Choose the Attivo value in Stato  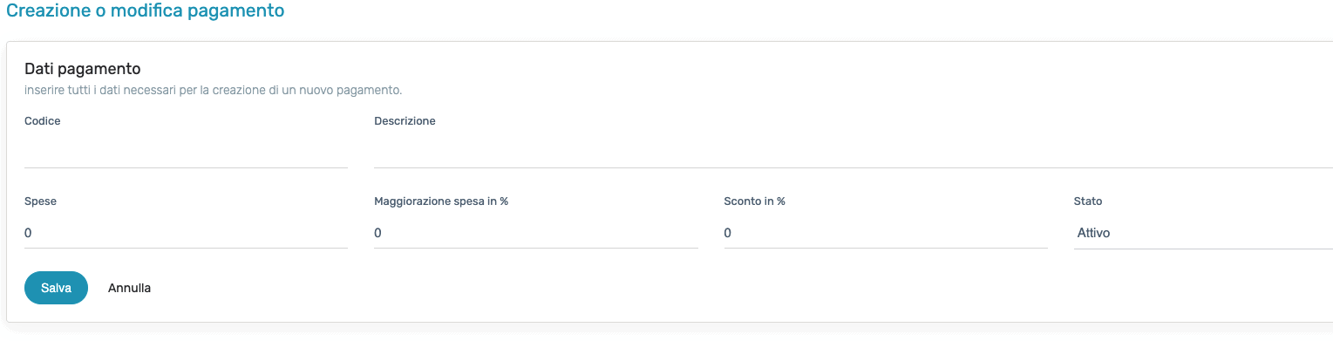coord(1093,233)
